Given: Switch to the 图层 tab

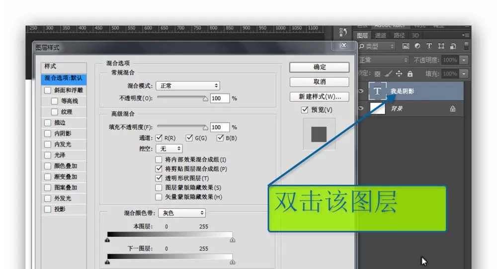Looking at the screenshot, I should [x=362, y=35].
